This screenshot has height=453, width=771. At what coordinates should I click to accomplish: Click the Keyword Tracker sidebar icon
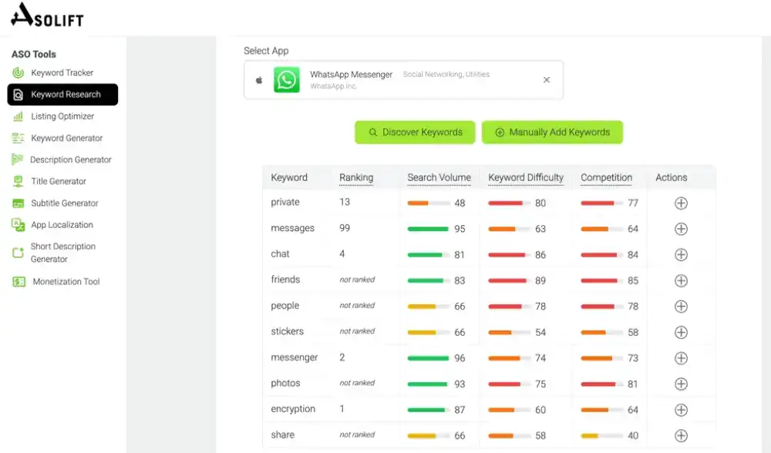pyautogui.click(x=18, y=73)
